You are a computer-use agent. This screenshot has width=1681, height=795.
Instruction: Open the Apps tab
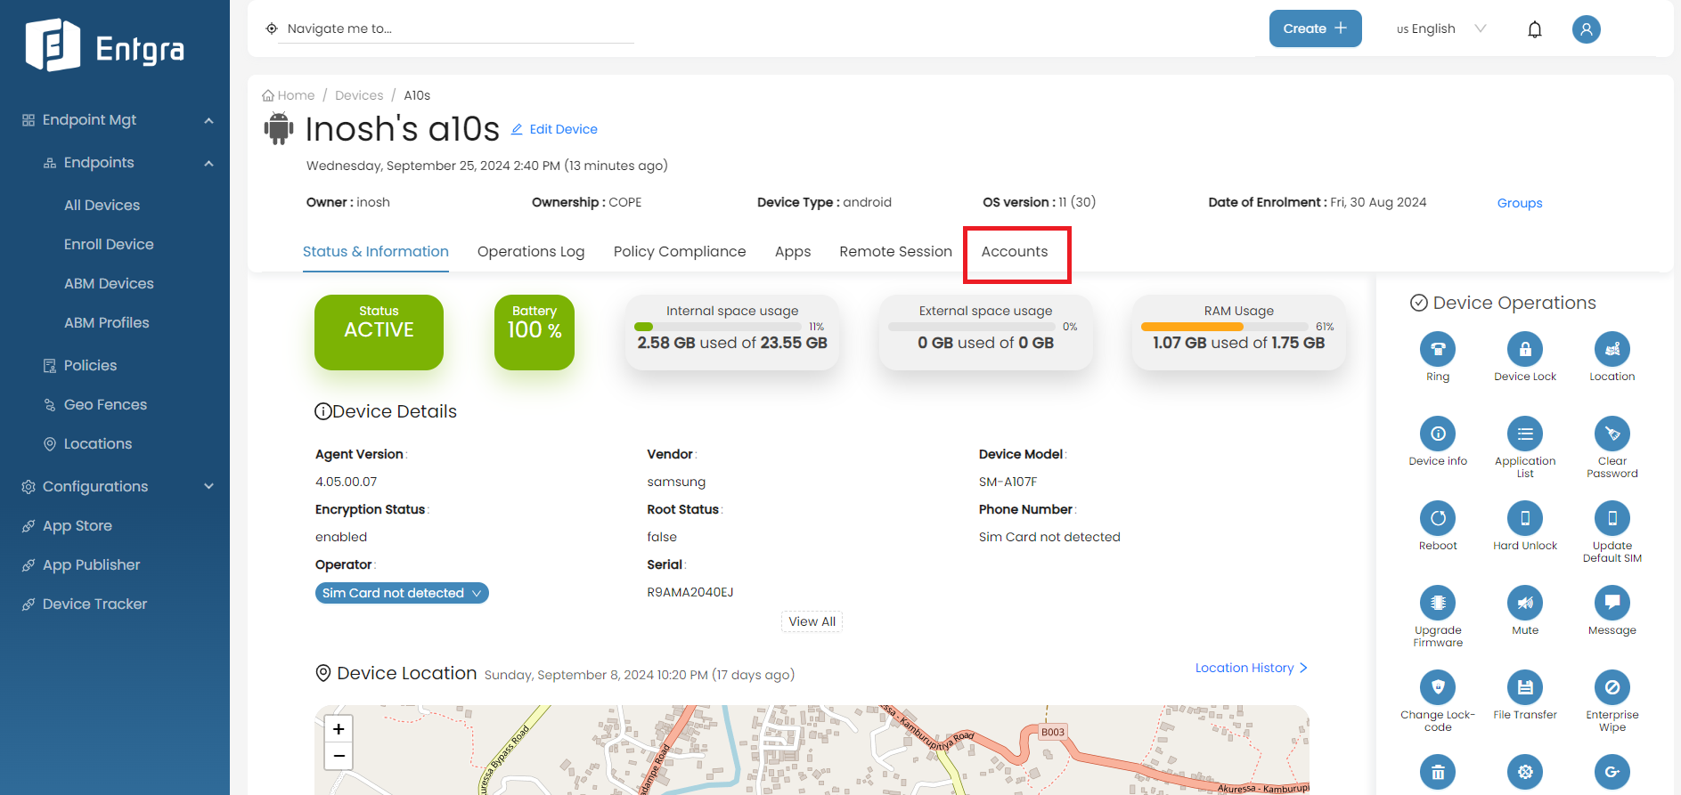click(793, 252)
